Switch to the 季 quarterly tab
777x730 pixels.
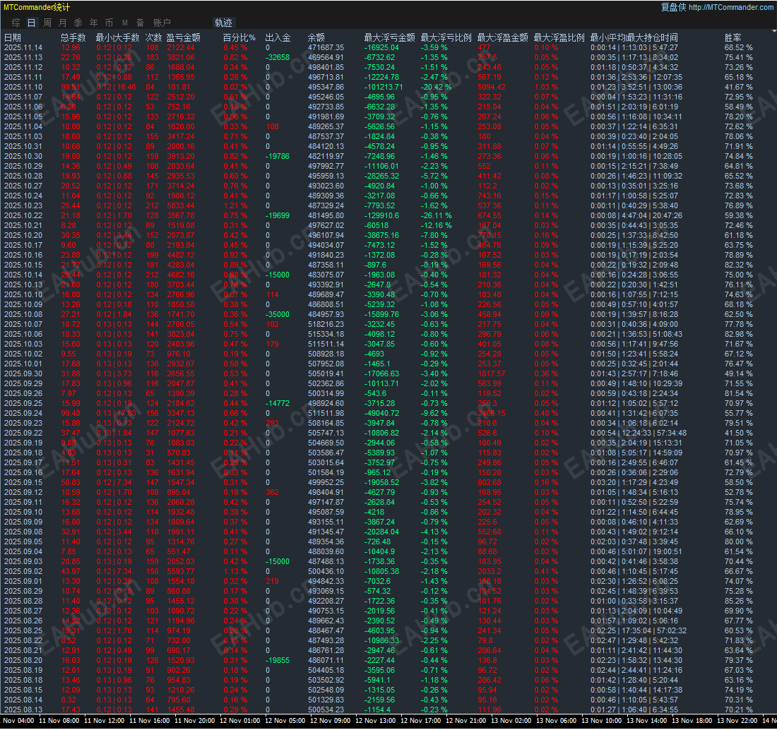point(78,23)
